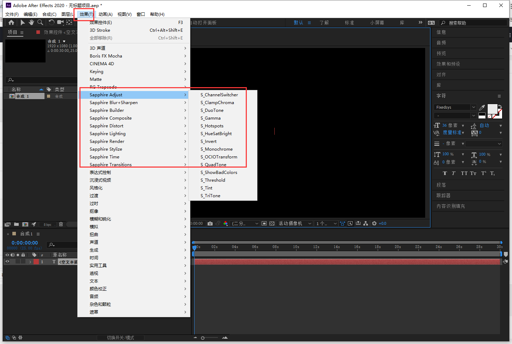
Task: Click the text fill color swatch
Action: pyautogui.click(x=492, y=109)
